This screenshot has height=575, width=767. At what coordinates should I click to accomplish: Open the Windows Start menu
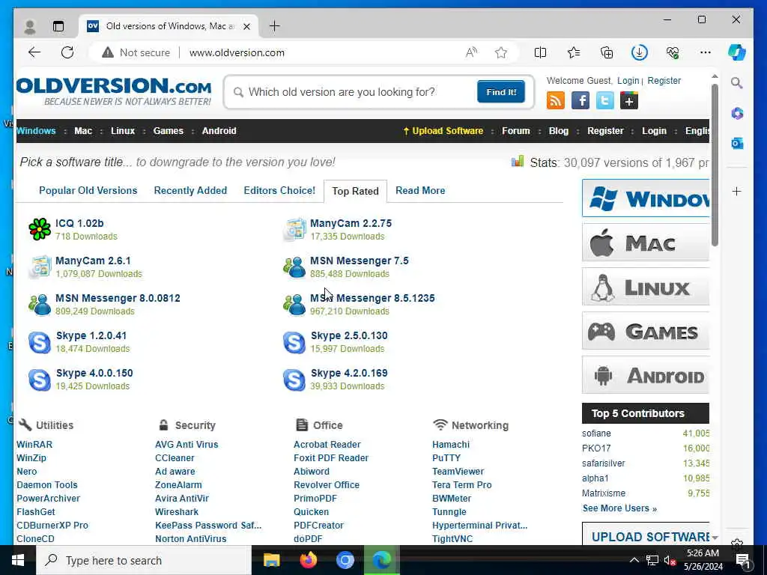click(x=18, y=560)
